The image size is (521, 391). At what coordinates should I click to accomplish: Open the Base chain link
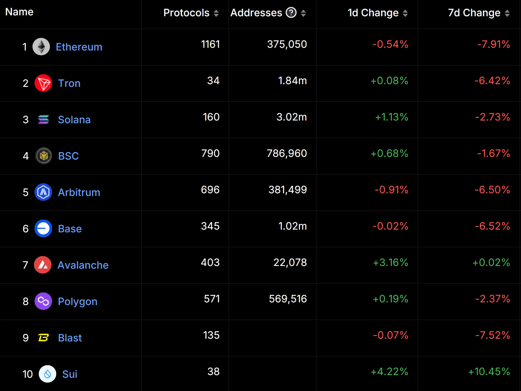tap(70, 229)
